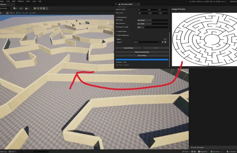
Task: Click the 1 Unsaved status indicator
Action: pos(231,152)
